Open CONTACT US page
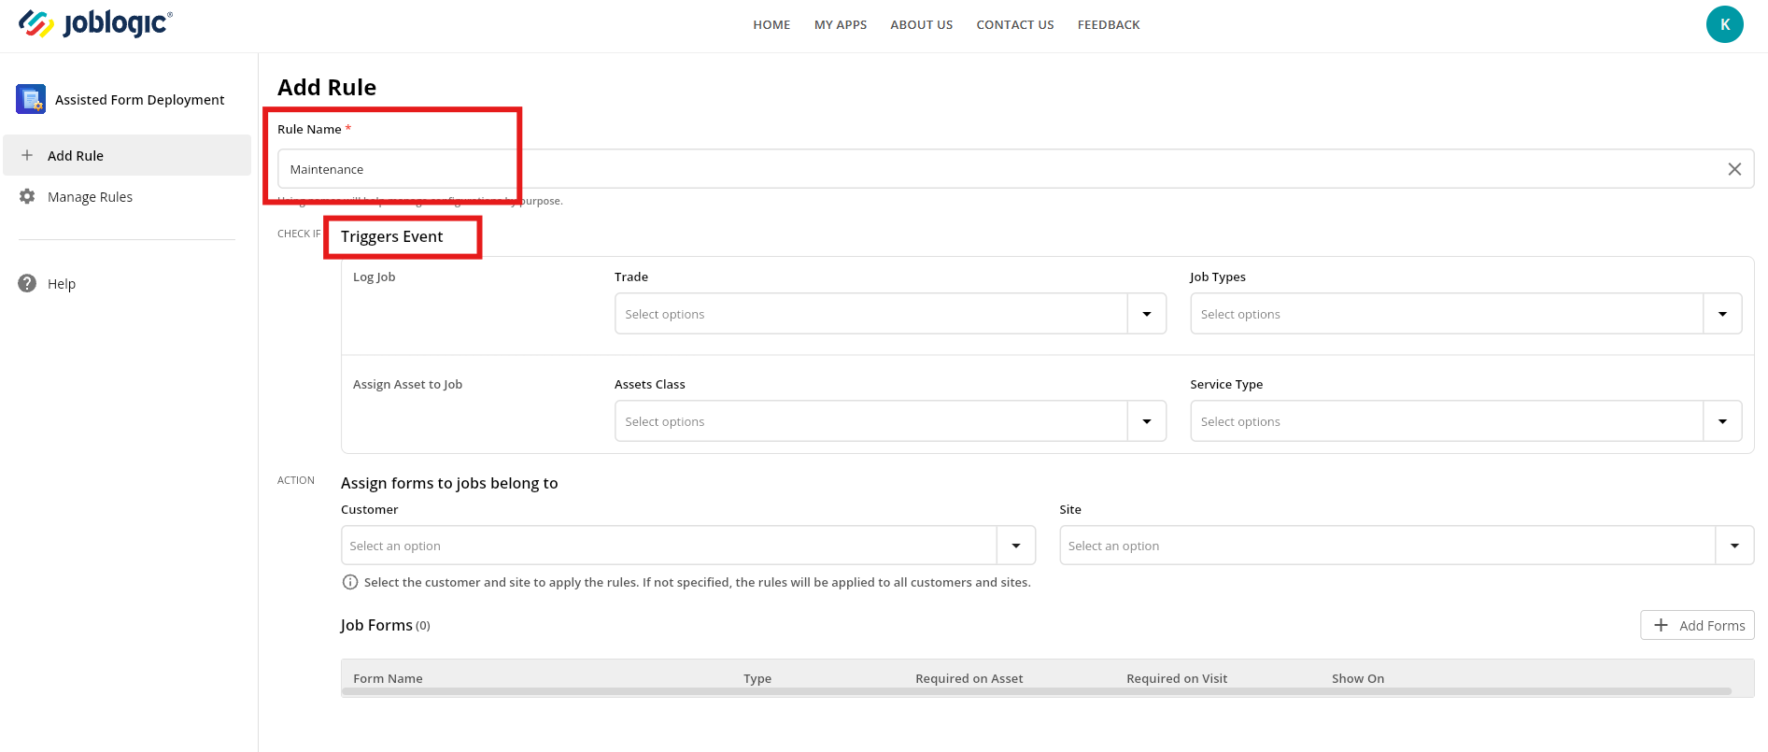 (x=1015, y=25)
